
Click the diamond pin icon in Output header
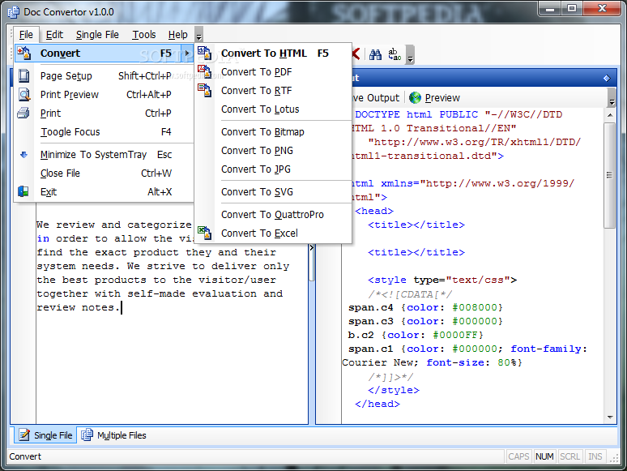click(x=607, y=78)
